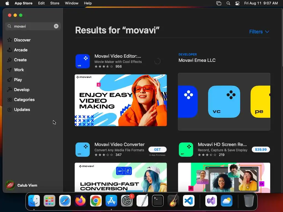Click the Movavi Video Editor title
The image size is (283, 212).
tap(118, 56)
